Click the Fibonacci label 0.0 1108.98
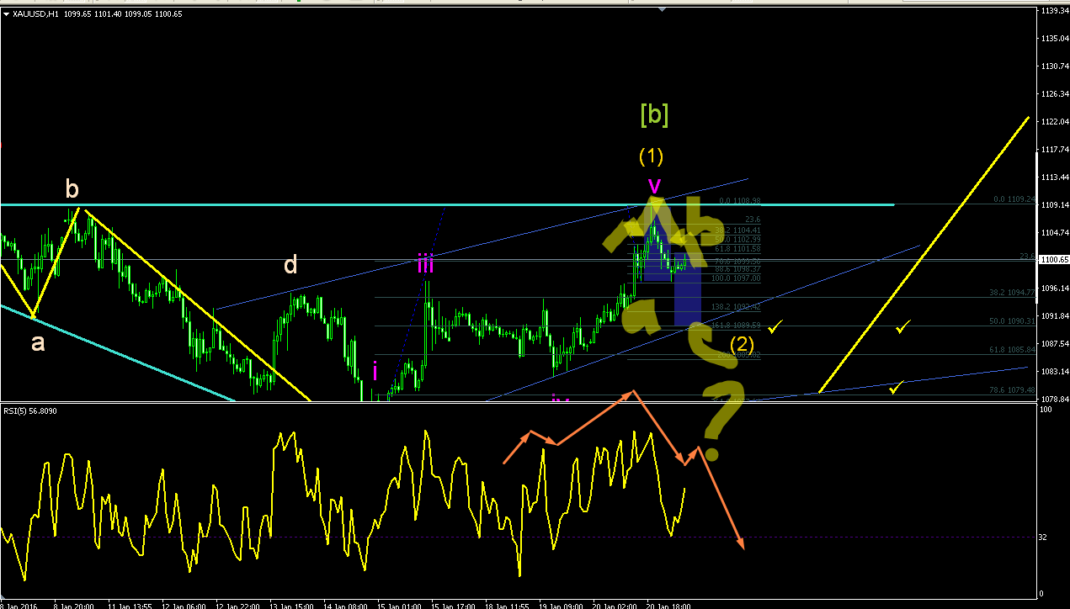 pos(740,201)
